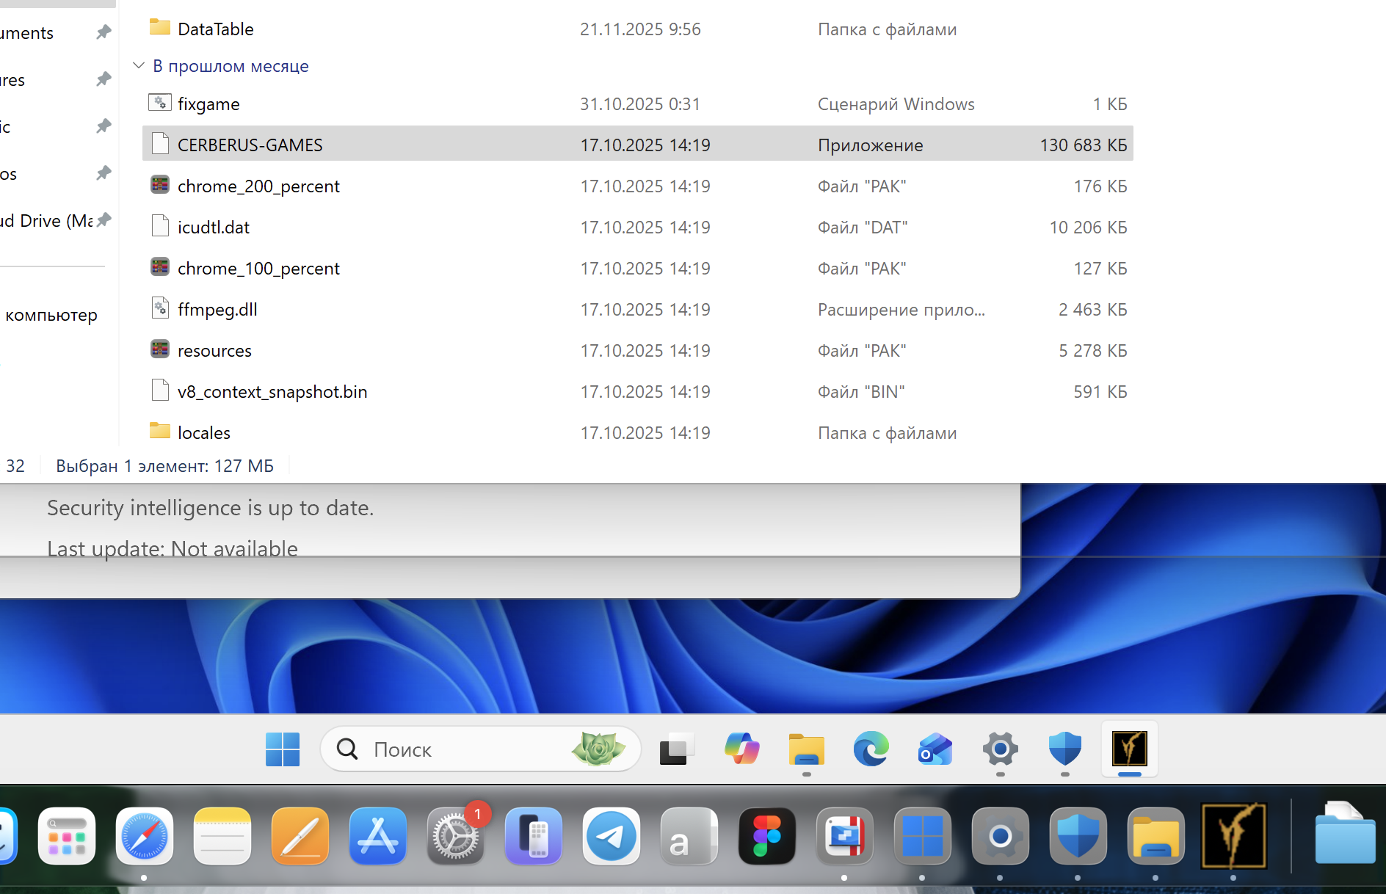Open Outlook from the Windows taskbar
The image size is (1386, 894).
click(935, 749)
